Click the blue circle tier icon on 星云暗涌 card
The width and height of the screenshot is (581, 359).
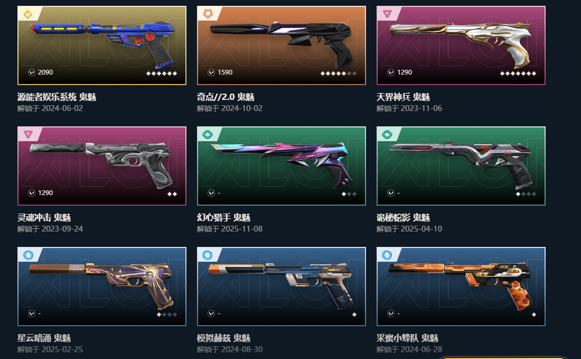click(x=28, y=255)
